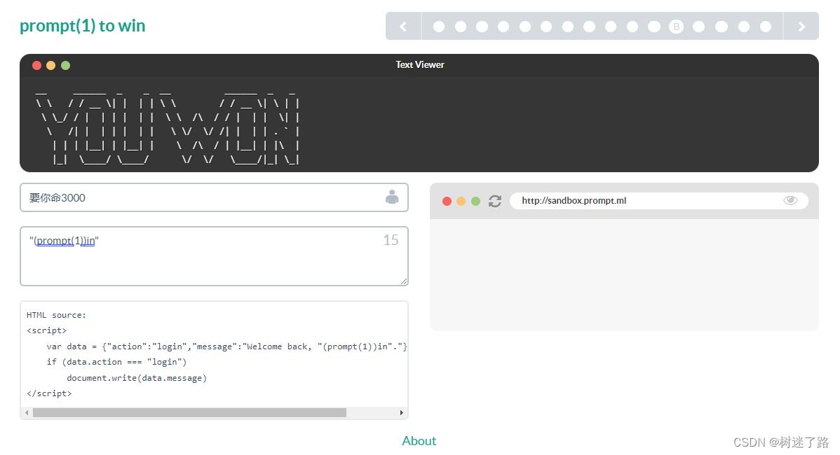The image size is (840, 455).
Task: Go to the next level arrow
Action: [x=801, y=26]
